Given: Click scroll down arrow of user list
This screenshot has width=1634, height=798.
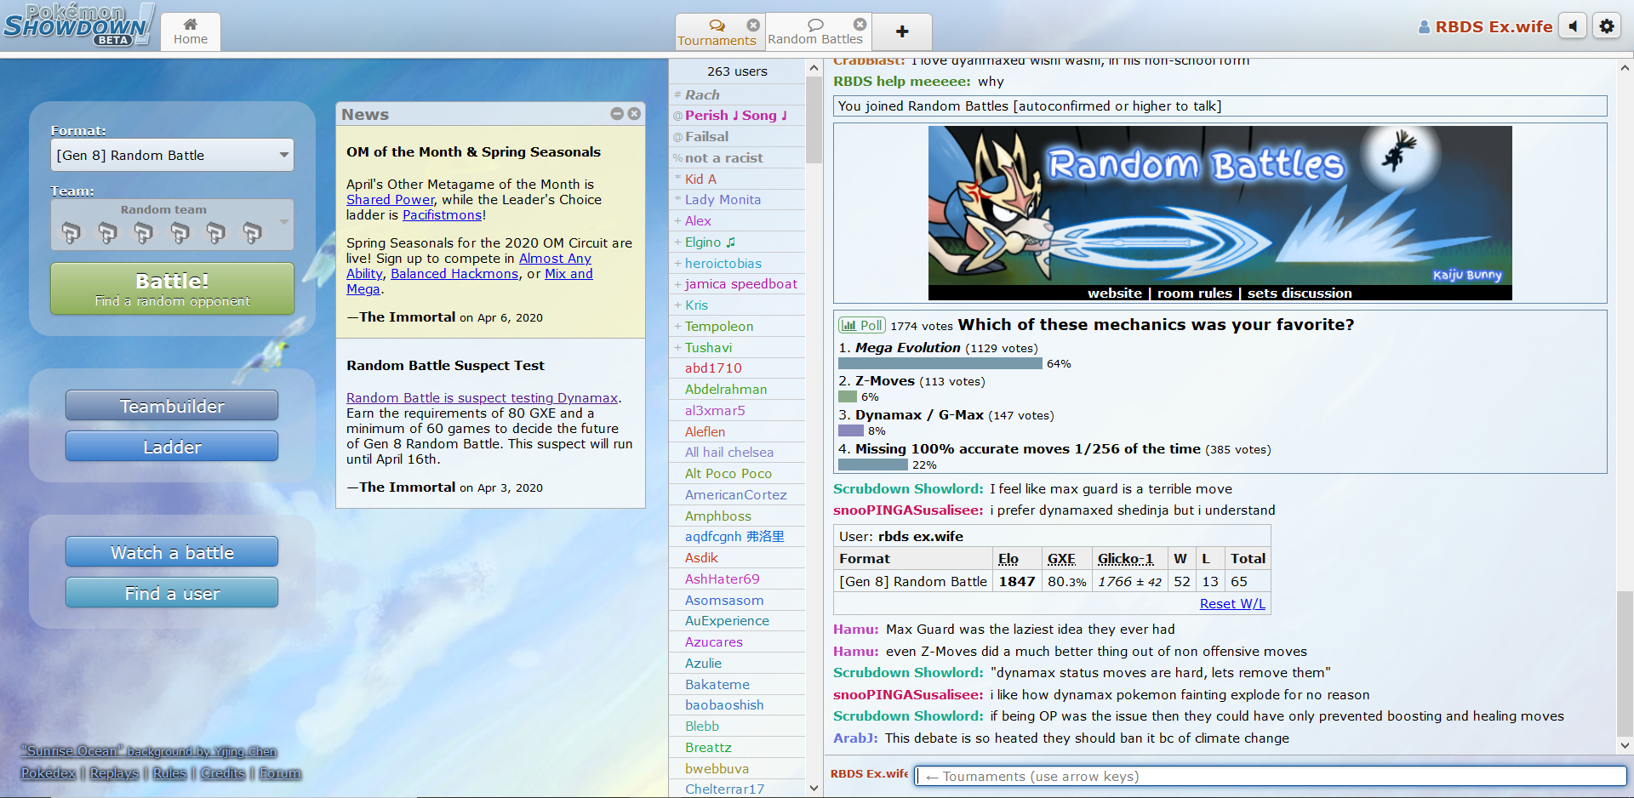Looking at the screenshot, I should tap(814, 788).
